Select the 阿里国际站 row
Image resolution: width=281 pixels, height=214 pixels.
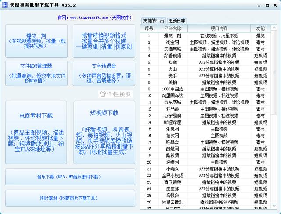click(205, 96)
